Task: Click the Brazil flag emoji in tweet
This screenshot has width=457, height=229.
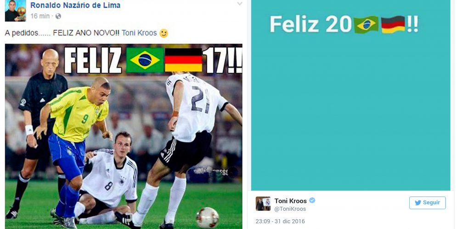Action: point(366,24)
